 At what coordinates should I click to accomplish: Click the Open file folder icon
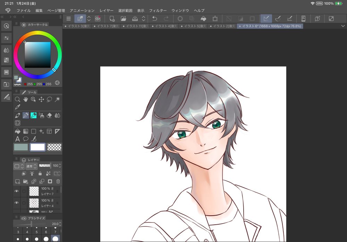pyautogui.click(x=123, y=19)
